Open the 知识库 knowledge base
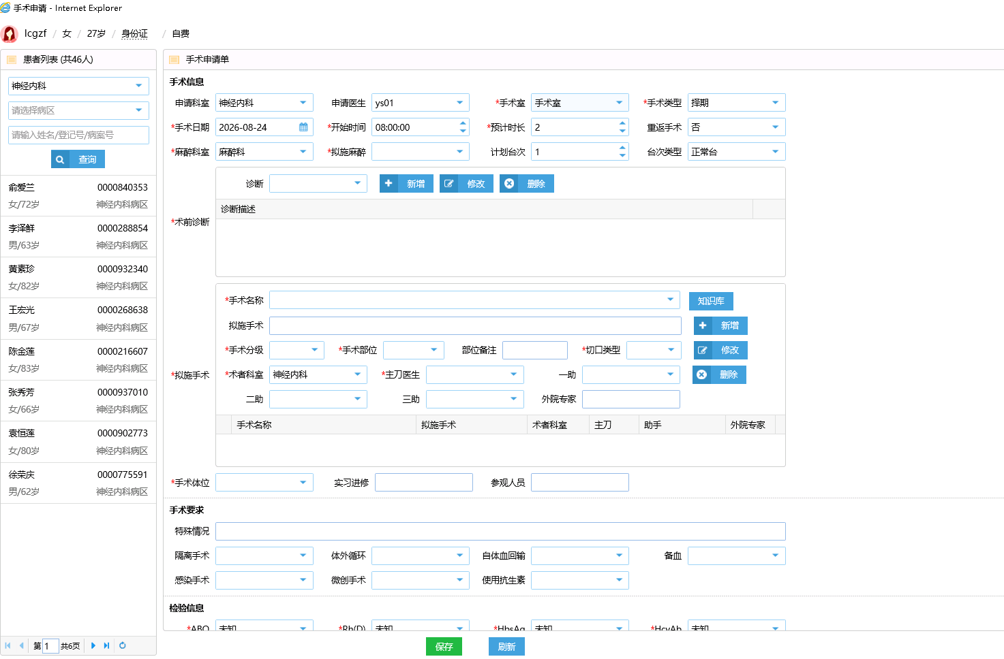 [x=711, y=301]
